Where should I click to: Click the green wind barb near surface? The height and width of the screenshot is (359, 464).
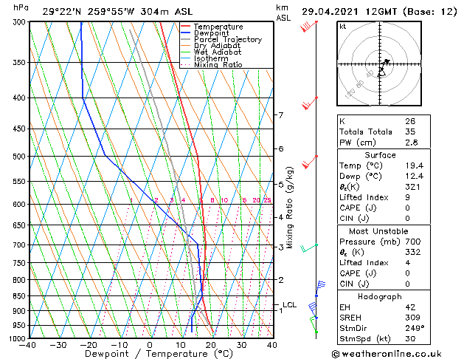(314, 325)
